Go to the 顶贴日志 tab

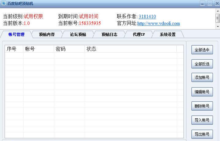pos(109,34)
